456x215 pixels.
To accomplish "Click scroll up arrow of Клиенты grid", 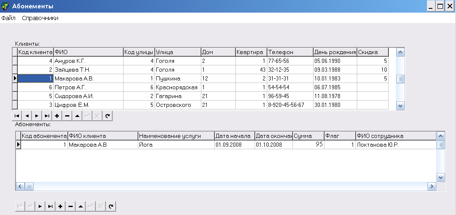I will 401,52.
